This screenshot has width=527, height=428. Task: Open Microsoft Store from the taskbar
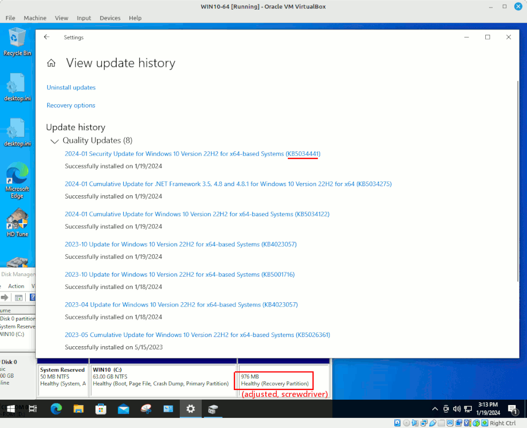click(x=101, y=409)
